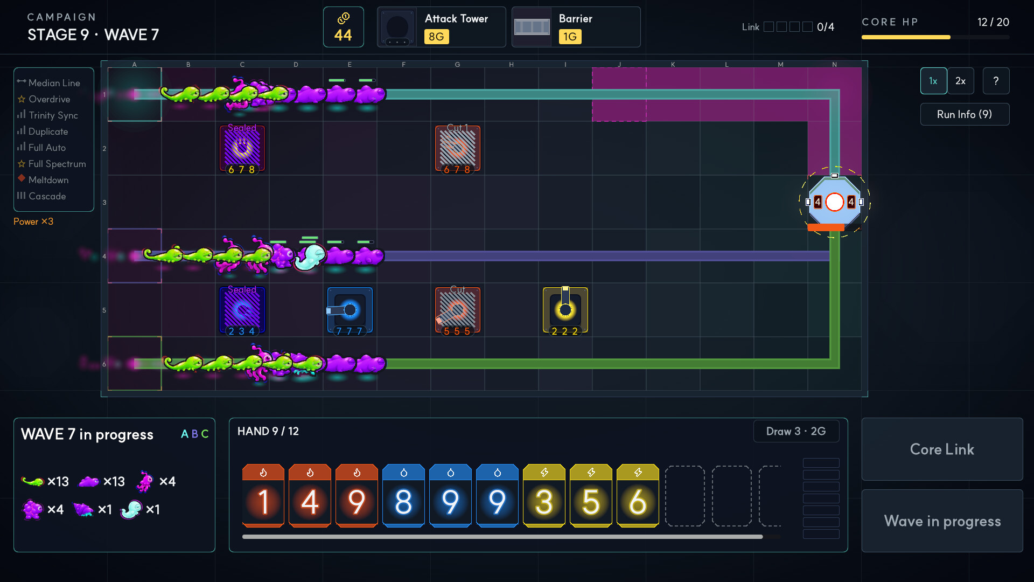Select the red fire card numbered 4
This screenshot has height=582, width=1034.
310,495
